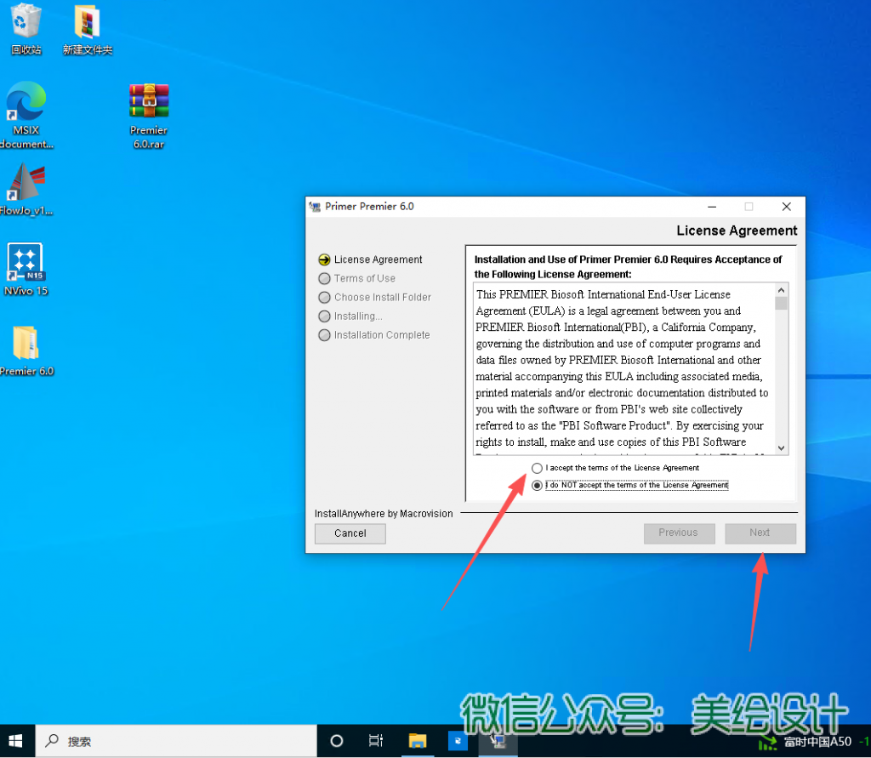The height and width of the screenshot is (758, 871).
Task: Open the Recycle Bin desktop icon
Action: coord(26,26)
